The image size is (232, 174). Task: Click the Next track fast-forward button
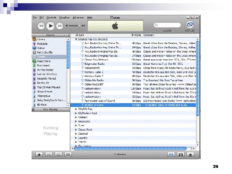[60, 26]
